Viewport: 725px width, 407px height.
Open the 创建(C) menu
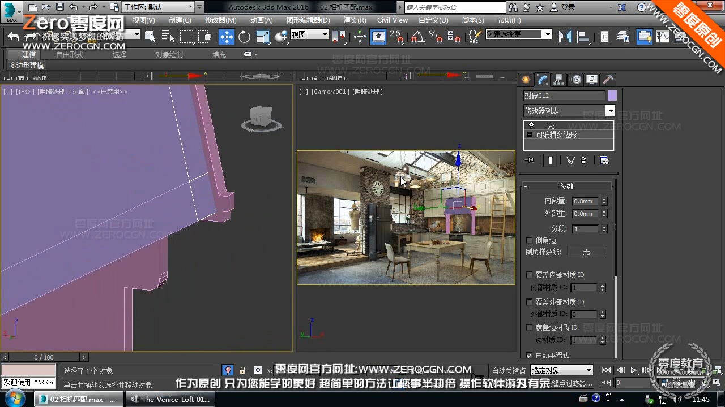180,20
